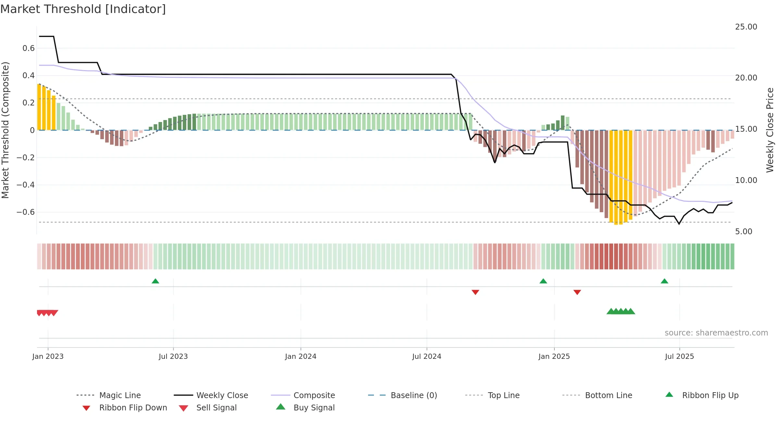Click the red Ribbon Flip Down legend triangle
The image size is (779, 438).
86,408
